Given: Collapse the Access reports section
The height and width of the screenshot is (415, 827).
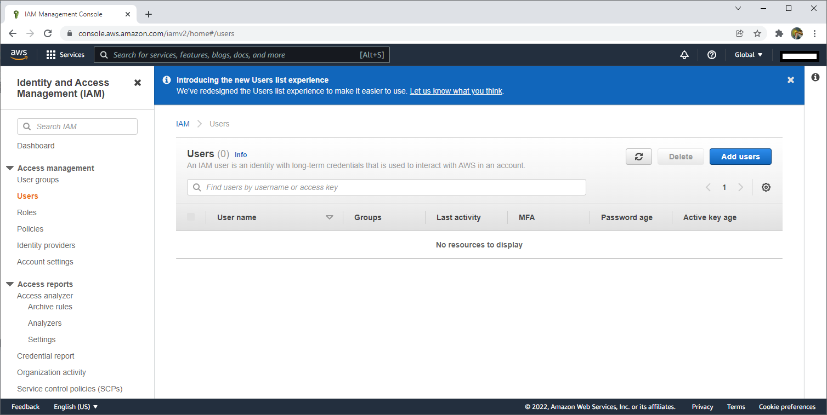Looking at the screenshot, I should [10, 284].
